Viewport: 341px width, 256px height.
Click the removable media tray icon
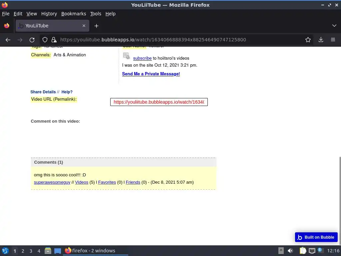(x=281, y=251)
